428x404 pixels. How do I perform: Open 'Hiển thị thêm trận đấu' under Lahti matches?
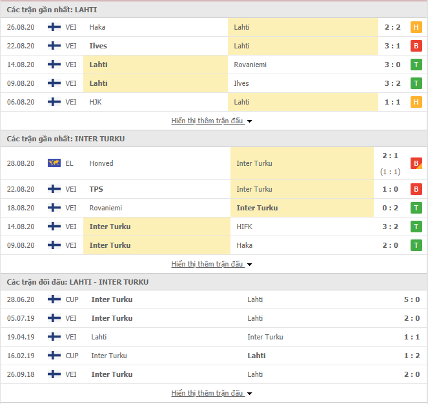click(207, 121)
